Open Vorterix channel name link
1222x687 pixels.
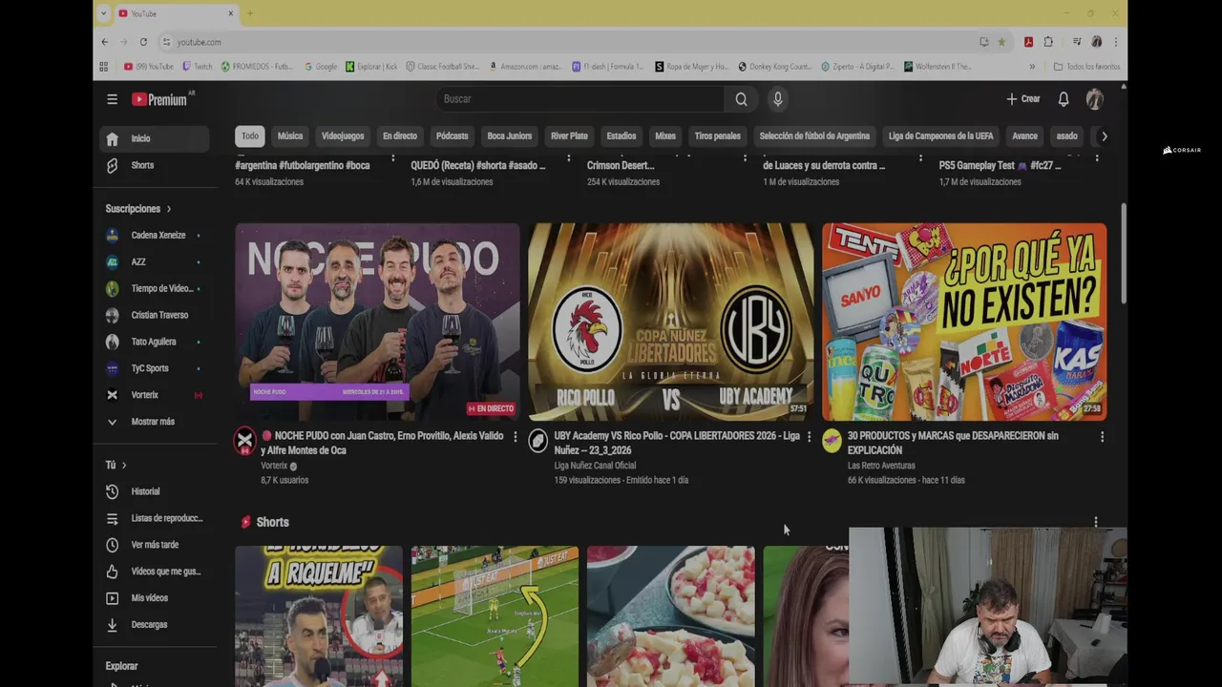click(x=274, y=466)
